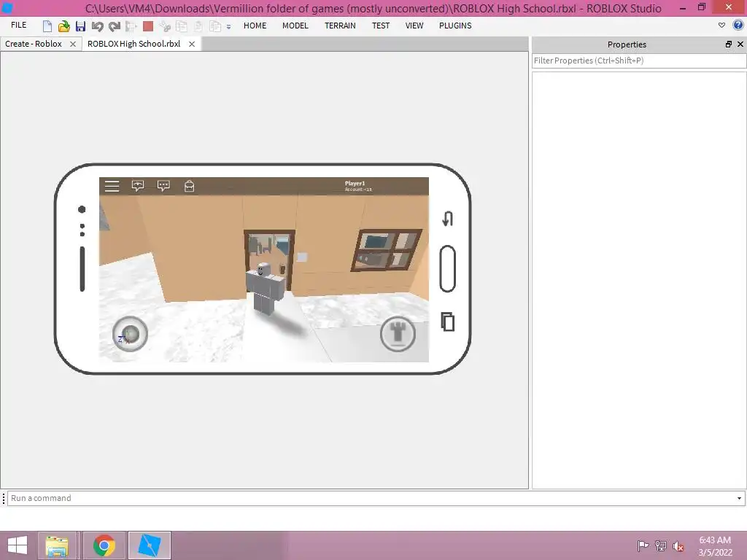
Task: Click the ROBLOX Studio taskbar icon
Action: tap(149, 545)
